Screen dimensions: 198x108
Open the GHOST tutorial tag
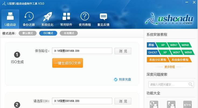click(153, 52)
